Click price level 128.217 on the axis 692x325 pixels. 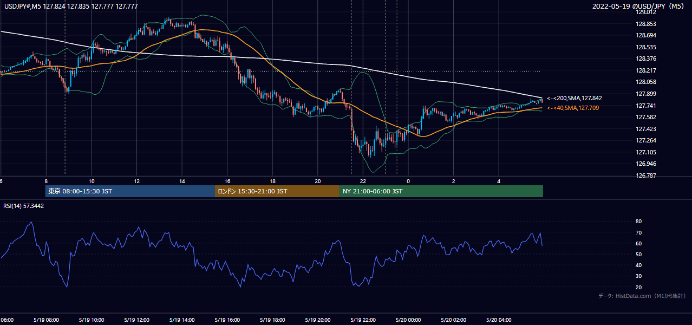coord(647,70)
